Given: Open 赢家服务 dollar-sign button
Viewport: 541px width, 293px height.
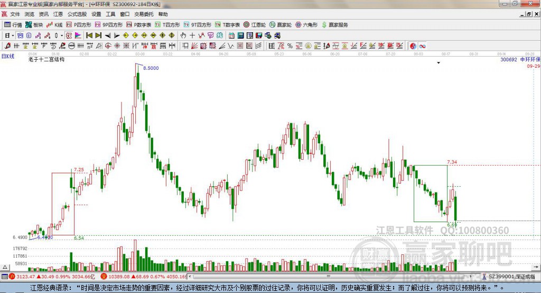Looking at the screenshot, I should (x=335, y=25).
